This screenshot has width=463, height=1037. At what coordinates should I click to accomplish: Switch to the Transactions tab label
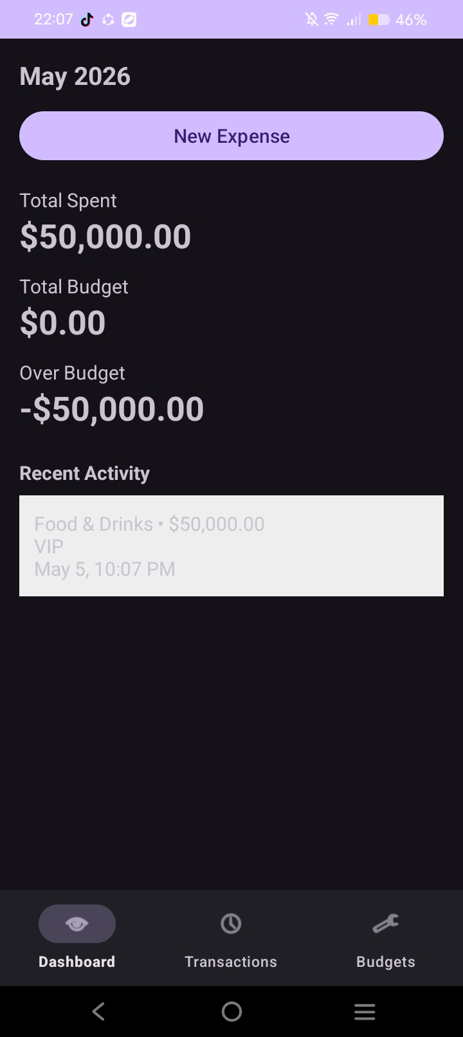coord(231,962)
